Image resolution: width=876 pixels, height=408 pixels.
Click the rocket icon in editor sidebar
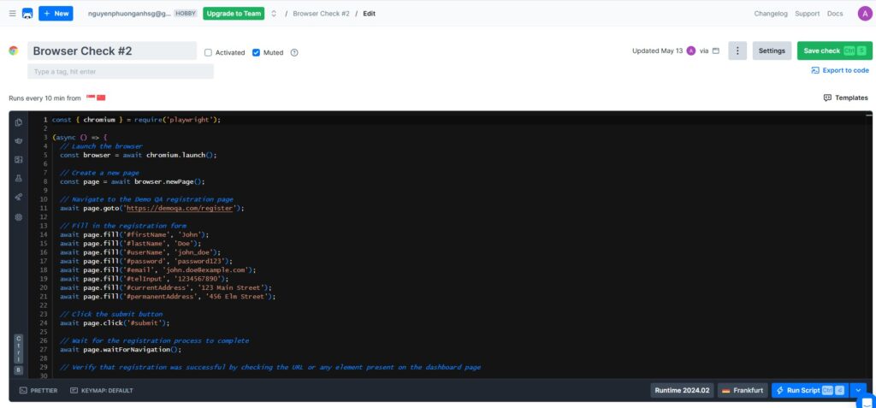[18, 198]
